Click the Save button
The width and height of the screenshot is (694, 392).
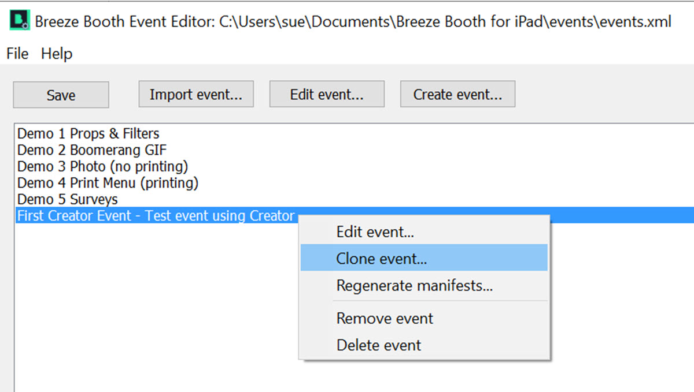coord(61,95)
